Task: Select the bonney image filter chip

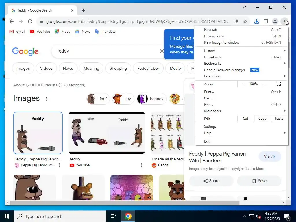Action: (151, 99)
